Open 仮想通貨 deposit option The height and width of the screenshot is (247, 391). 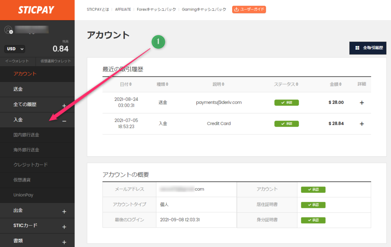pyautogui.click(x=37, y=180)
